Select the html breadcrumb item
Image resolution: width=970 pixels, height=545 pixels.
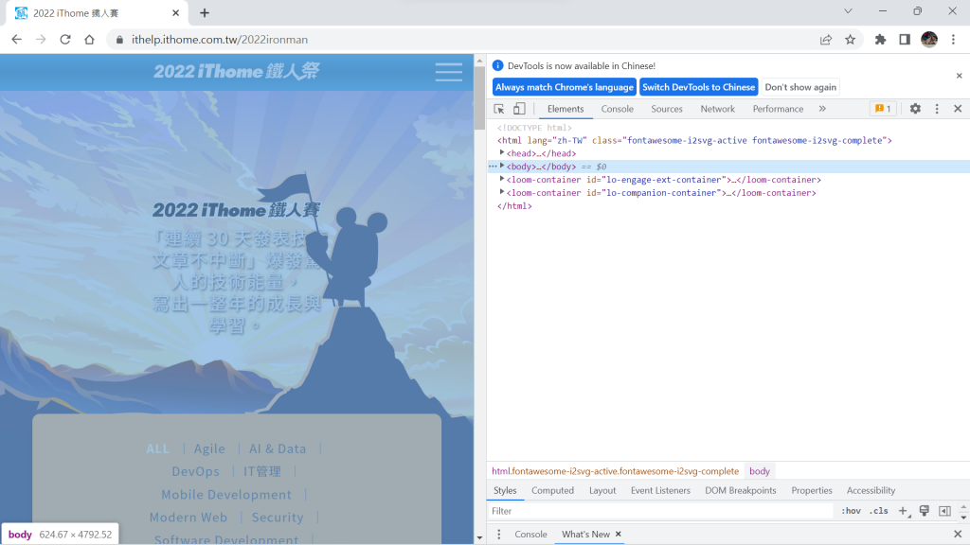point(615,471)
